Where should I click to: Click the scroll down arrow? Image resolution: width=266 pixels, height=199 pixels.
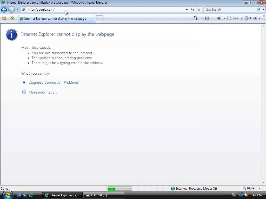[263, 183]
